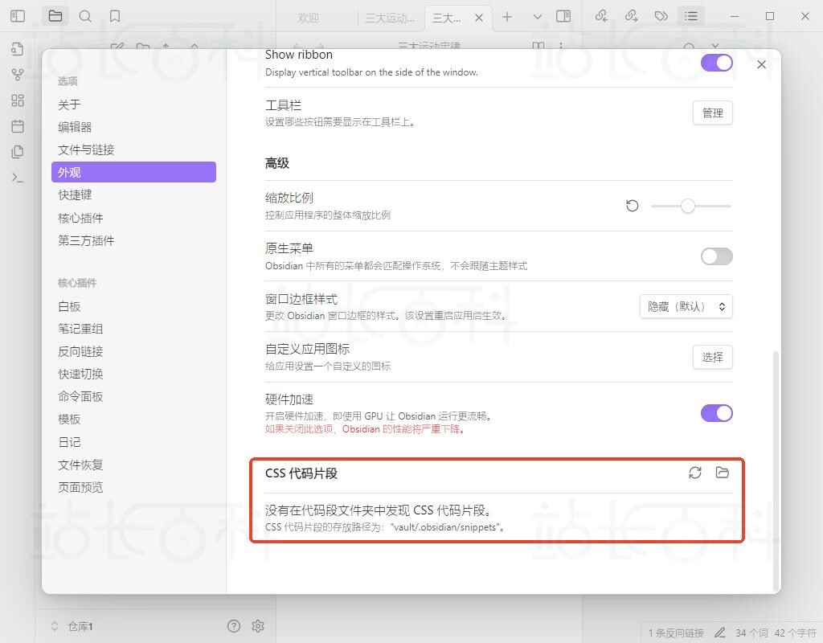The width and height of the screenshot is (823, 643).
Task: Launch the terminal icon on the left ribbon
Action: pos(17,177)
